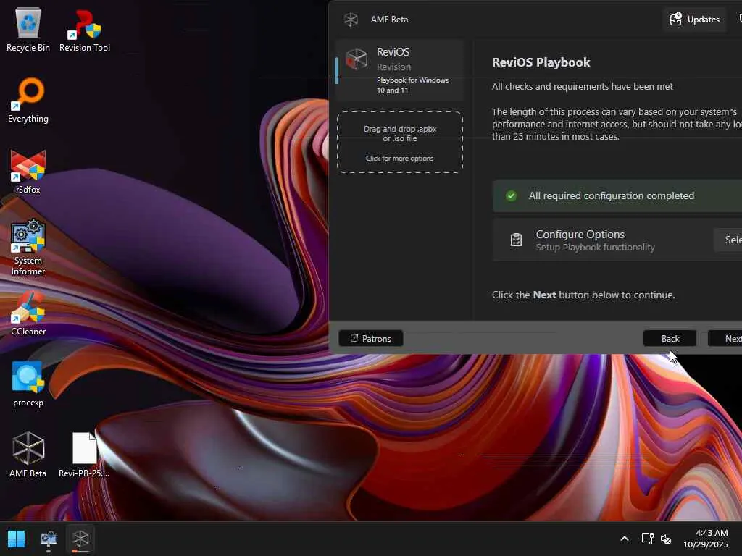Open the Updates button
Image resolution: width=742 pixels, height=556 pixels.
click(x=695, y=20)
